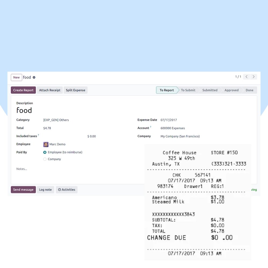Advance the expense to the Approved stage
The width and height of the screenshot is (268, 268).
231,90
